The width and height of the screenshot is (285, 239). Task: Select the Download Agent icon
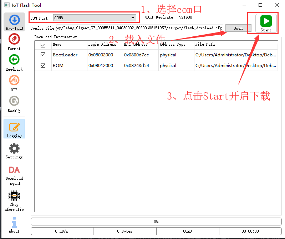click(14, 175)
